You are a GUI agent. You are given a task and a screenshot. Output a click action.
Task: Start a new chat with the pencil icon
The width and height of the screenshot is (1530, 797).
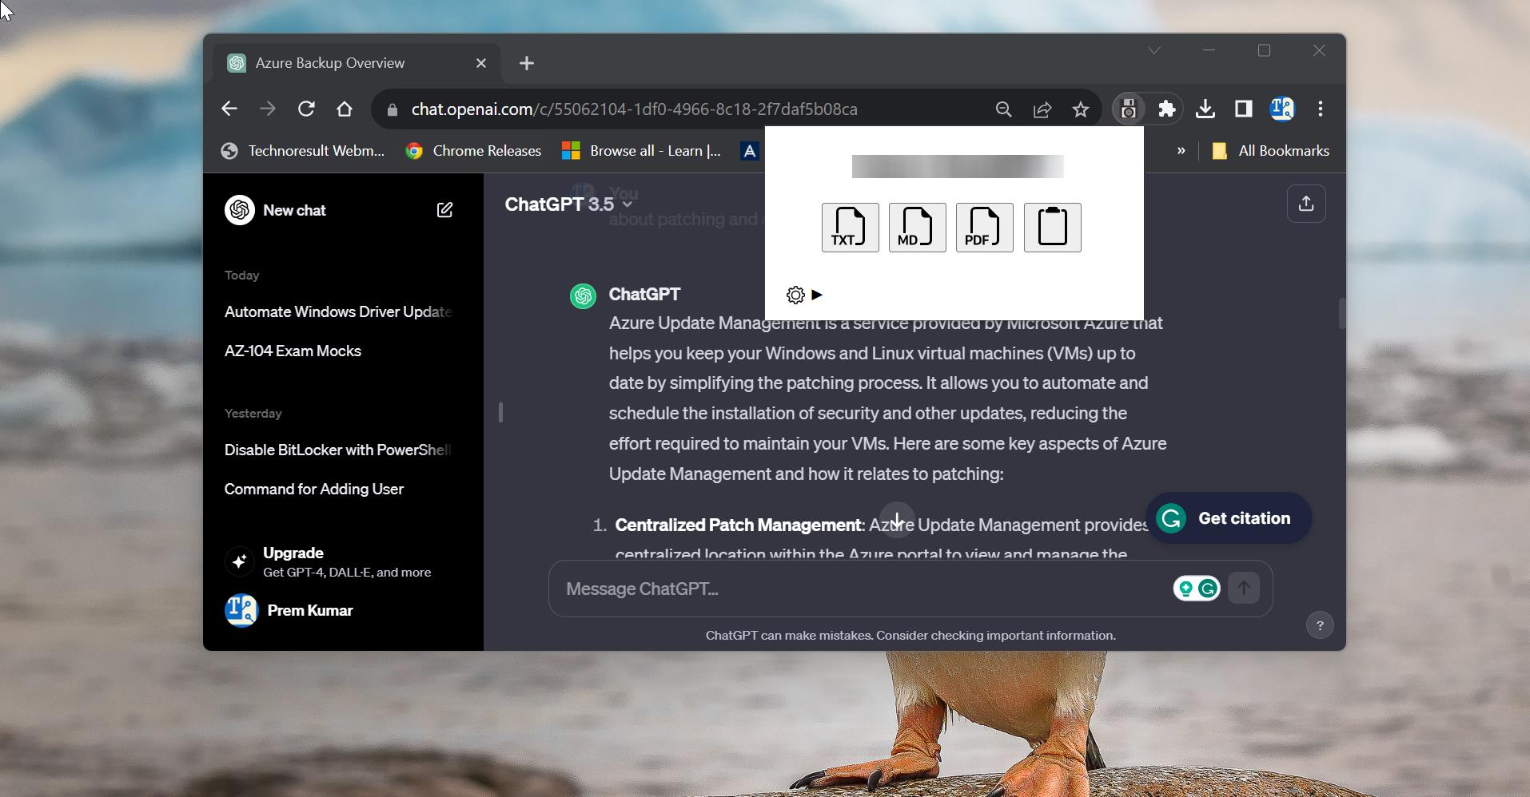pos(445,210)
